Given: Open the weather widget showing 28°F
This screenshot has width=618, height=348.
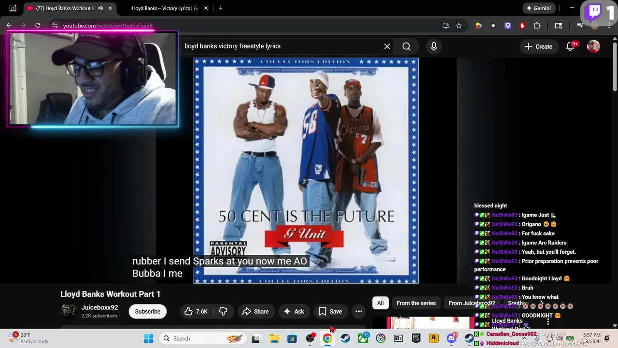Looking at the screenshot, I should click(29, 338).
